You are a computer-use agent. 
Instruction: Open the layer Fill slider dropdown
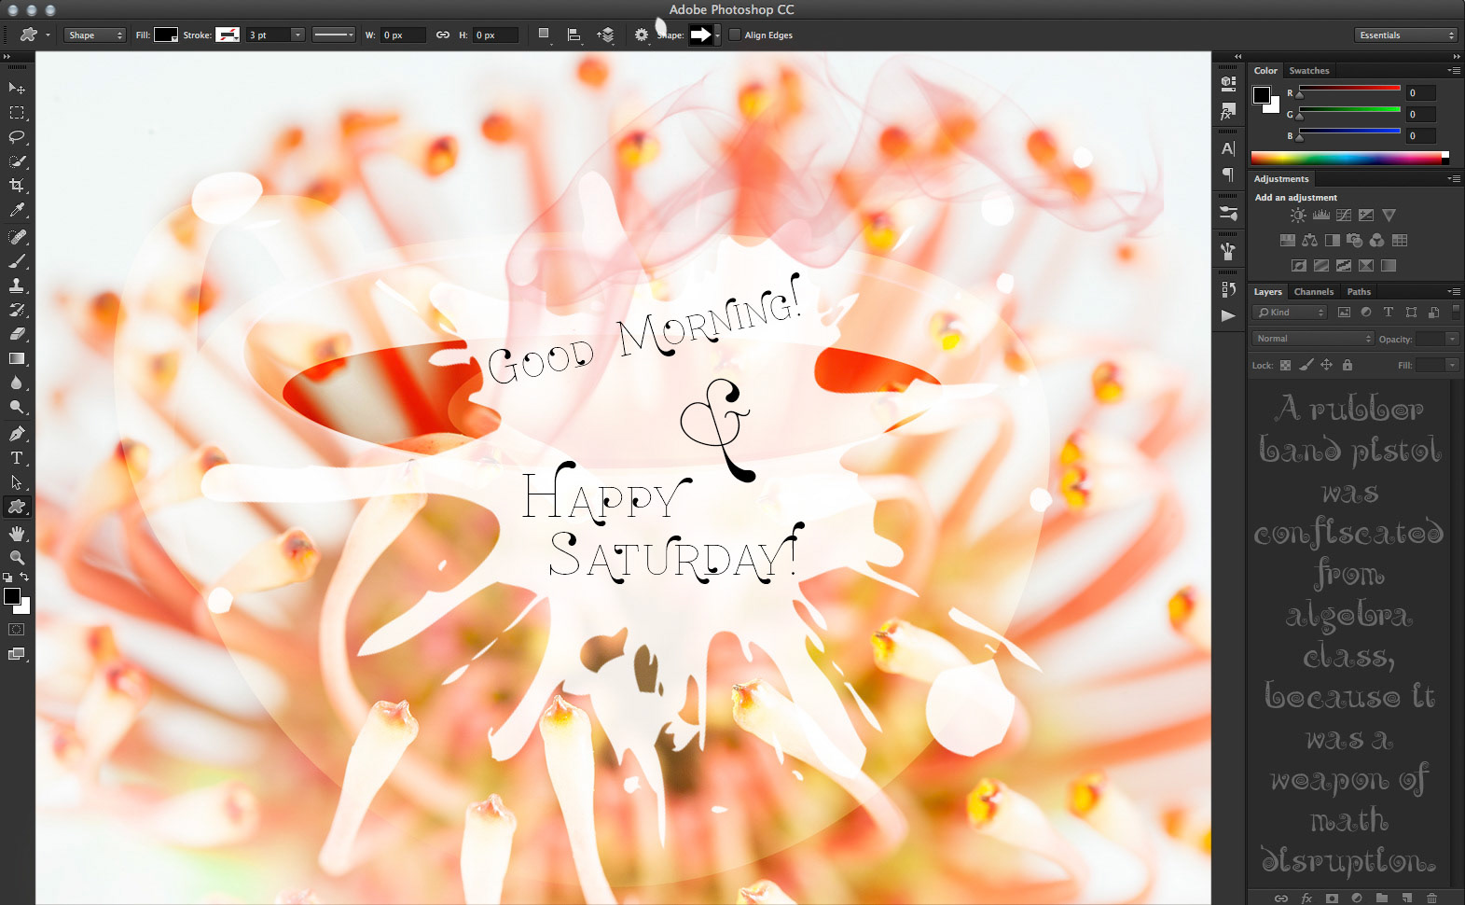(1452, 365)
